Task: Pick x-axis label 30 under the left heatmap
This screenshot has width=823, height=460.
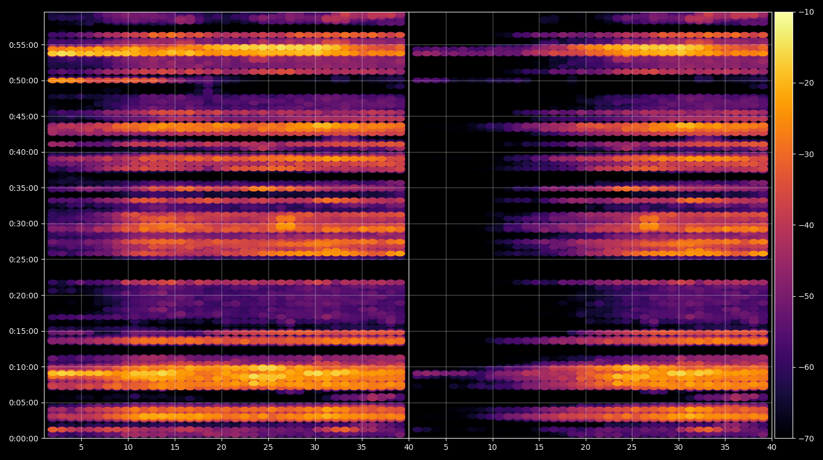Action: coord(315,448)
